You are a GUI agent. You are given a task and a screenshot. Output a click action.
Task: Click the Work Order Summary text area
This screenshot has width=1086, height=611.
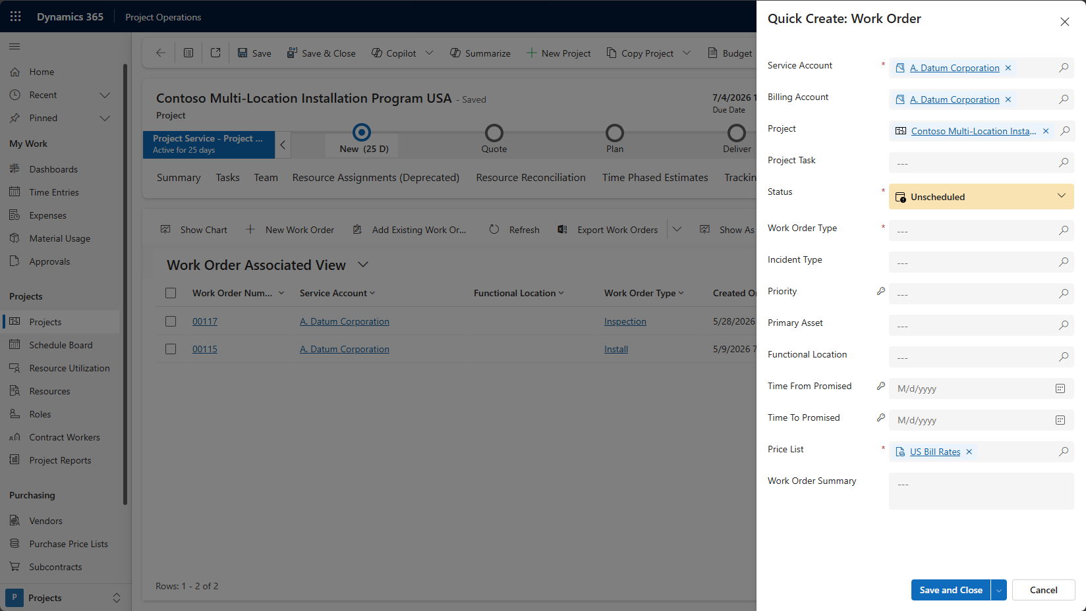[x=981, y=491]
